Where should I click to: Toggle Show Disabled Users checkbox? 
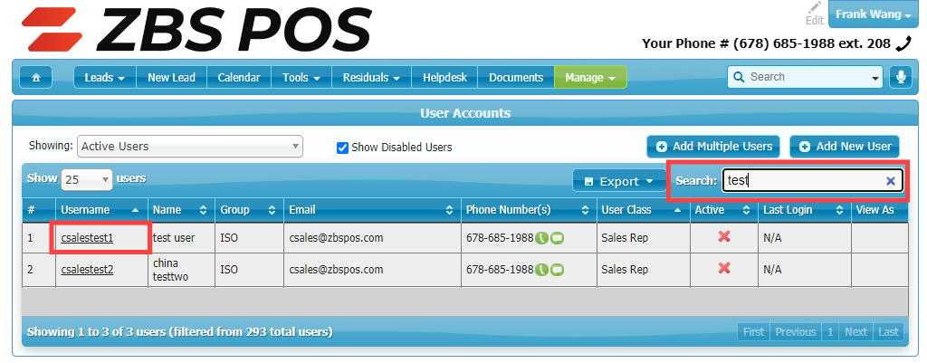click(x=342, y=148)
